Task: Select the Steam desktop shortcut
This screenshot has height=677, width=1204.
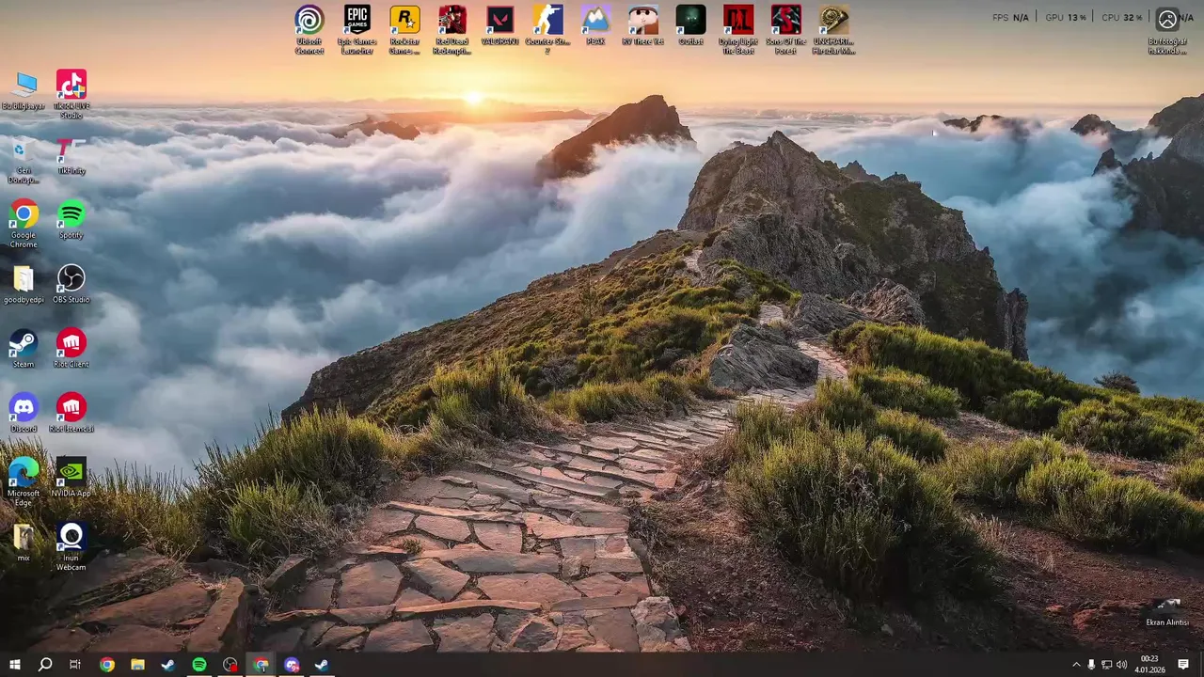Action: 24,350
